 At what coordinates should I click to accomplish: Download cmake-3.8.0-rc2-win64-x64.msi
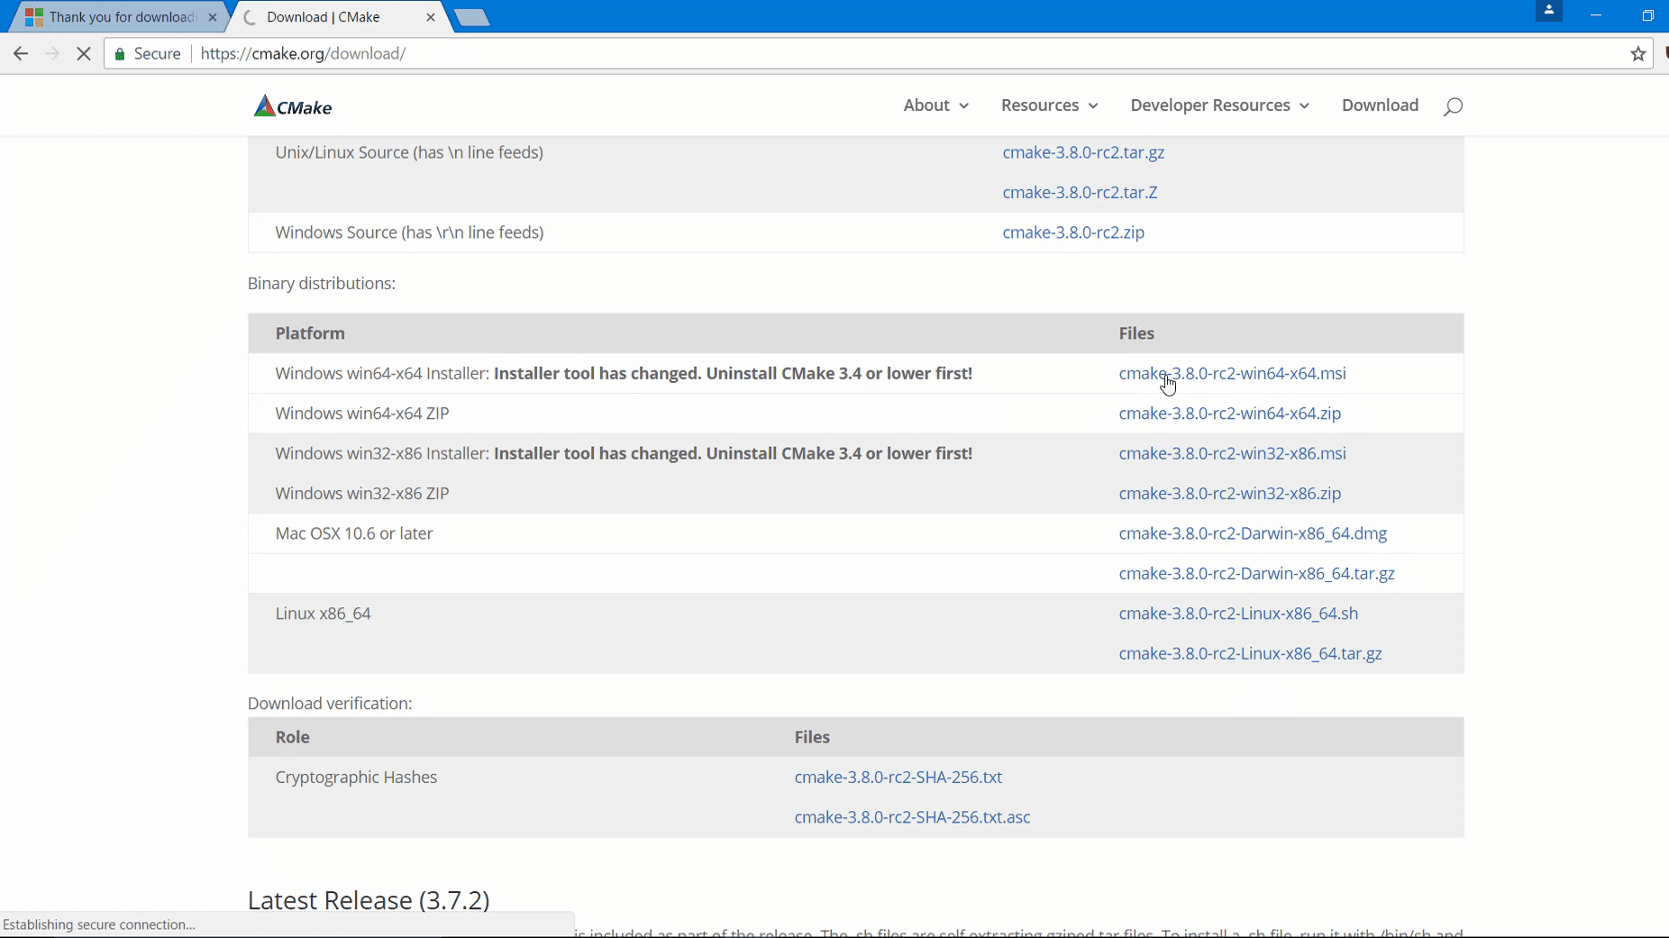click(1232, 373)
